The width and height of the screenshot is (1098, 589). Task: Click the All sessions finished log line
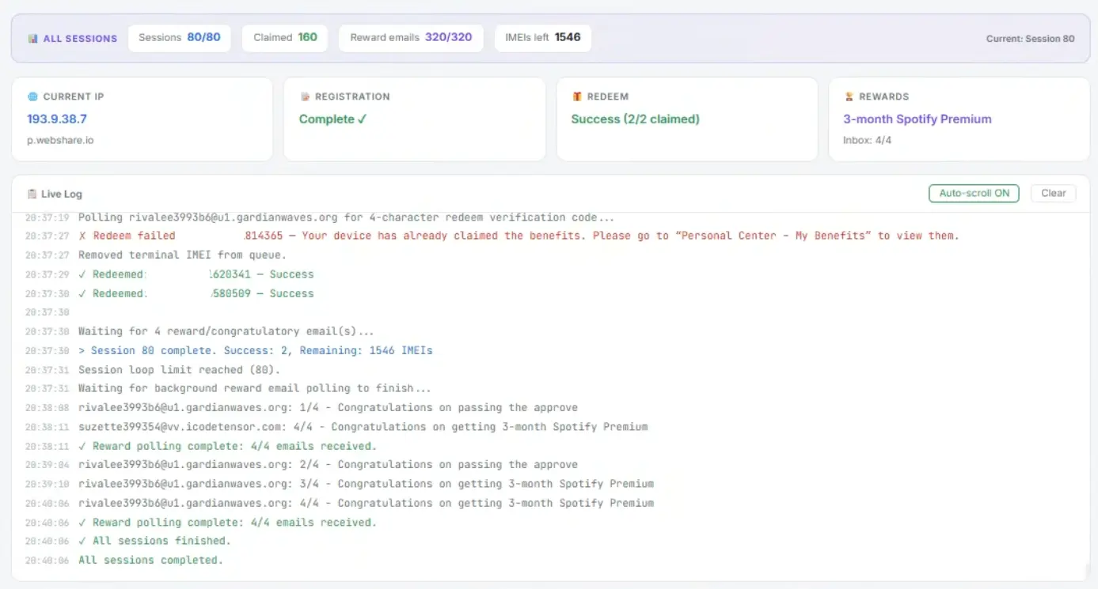click(x=154, y=541)
